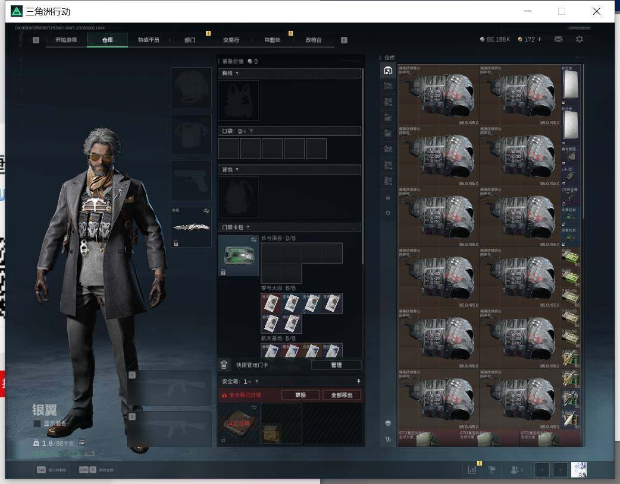
Task: Select the fourth extension box in storage sidebar
Action: pyautogui.click(x=388, y=134)
